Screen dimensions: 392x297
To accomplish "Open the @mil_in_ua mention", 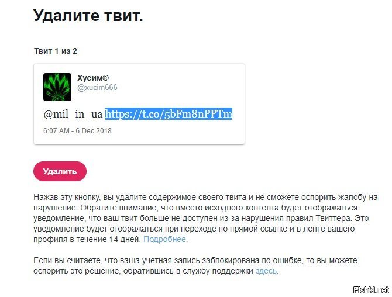I will (73, 114).
